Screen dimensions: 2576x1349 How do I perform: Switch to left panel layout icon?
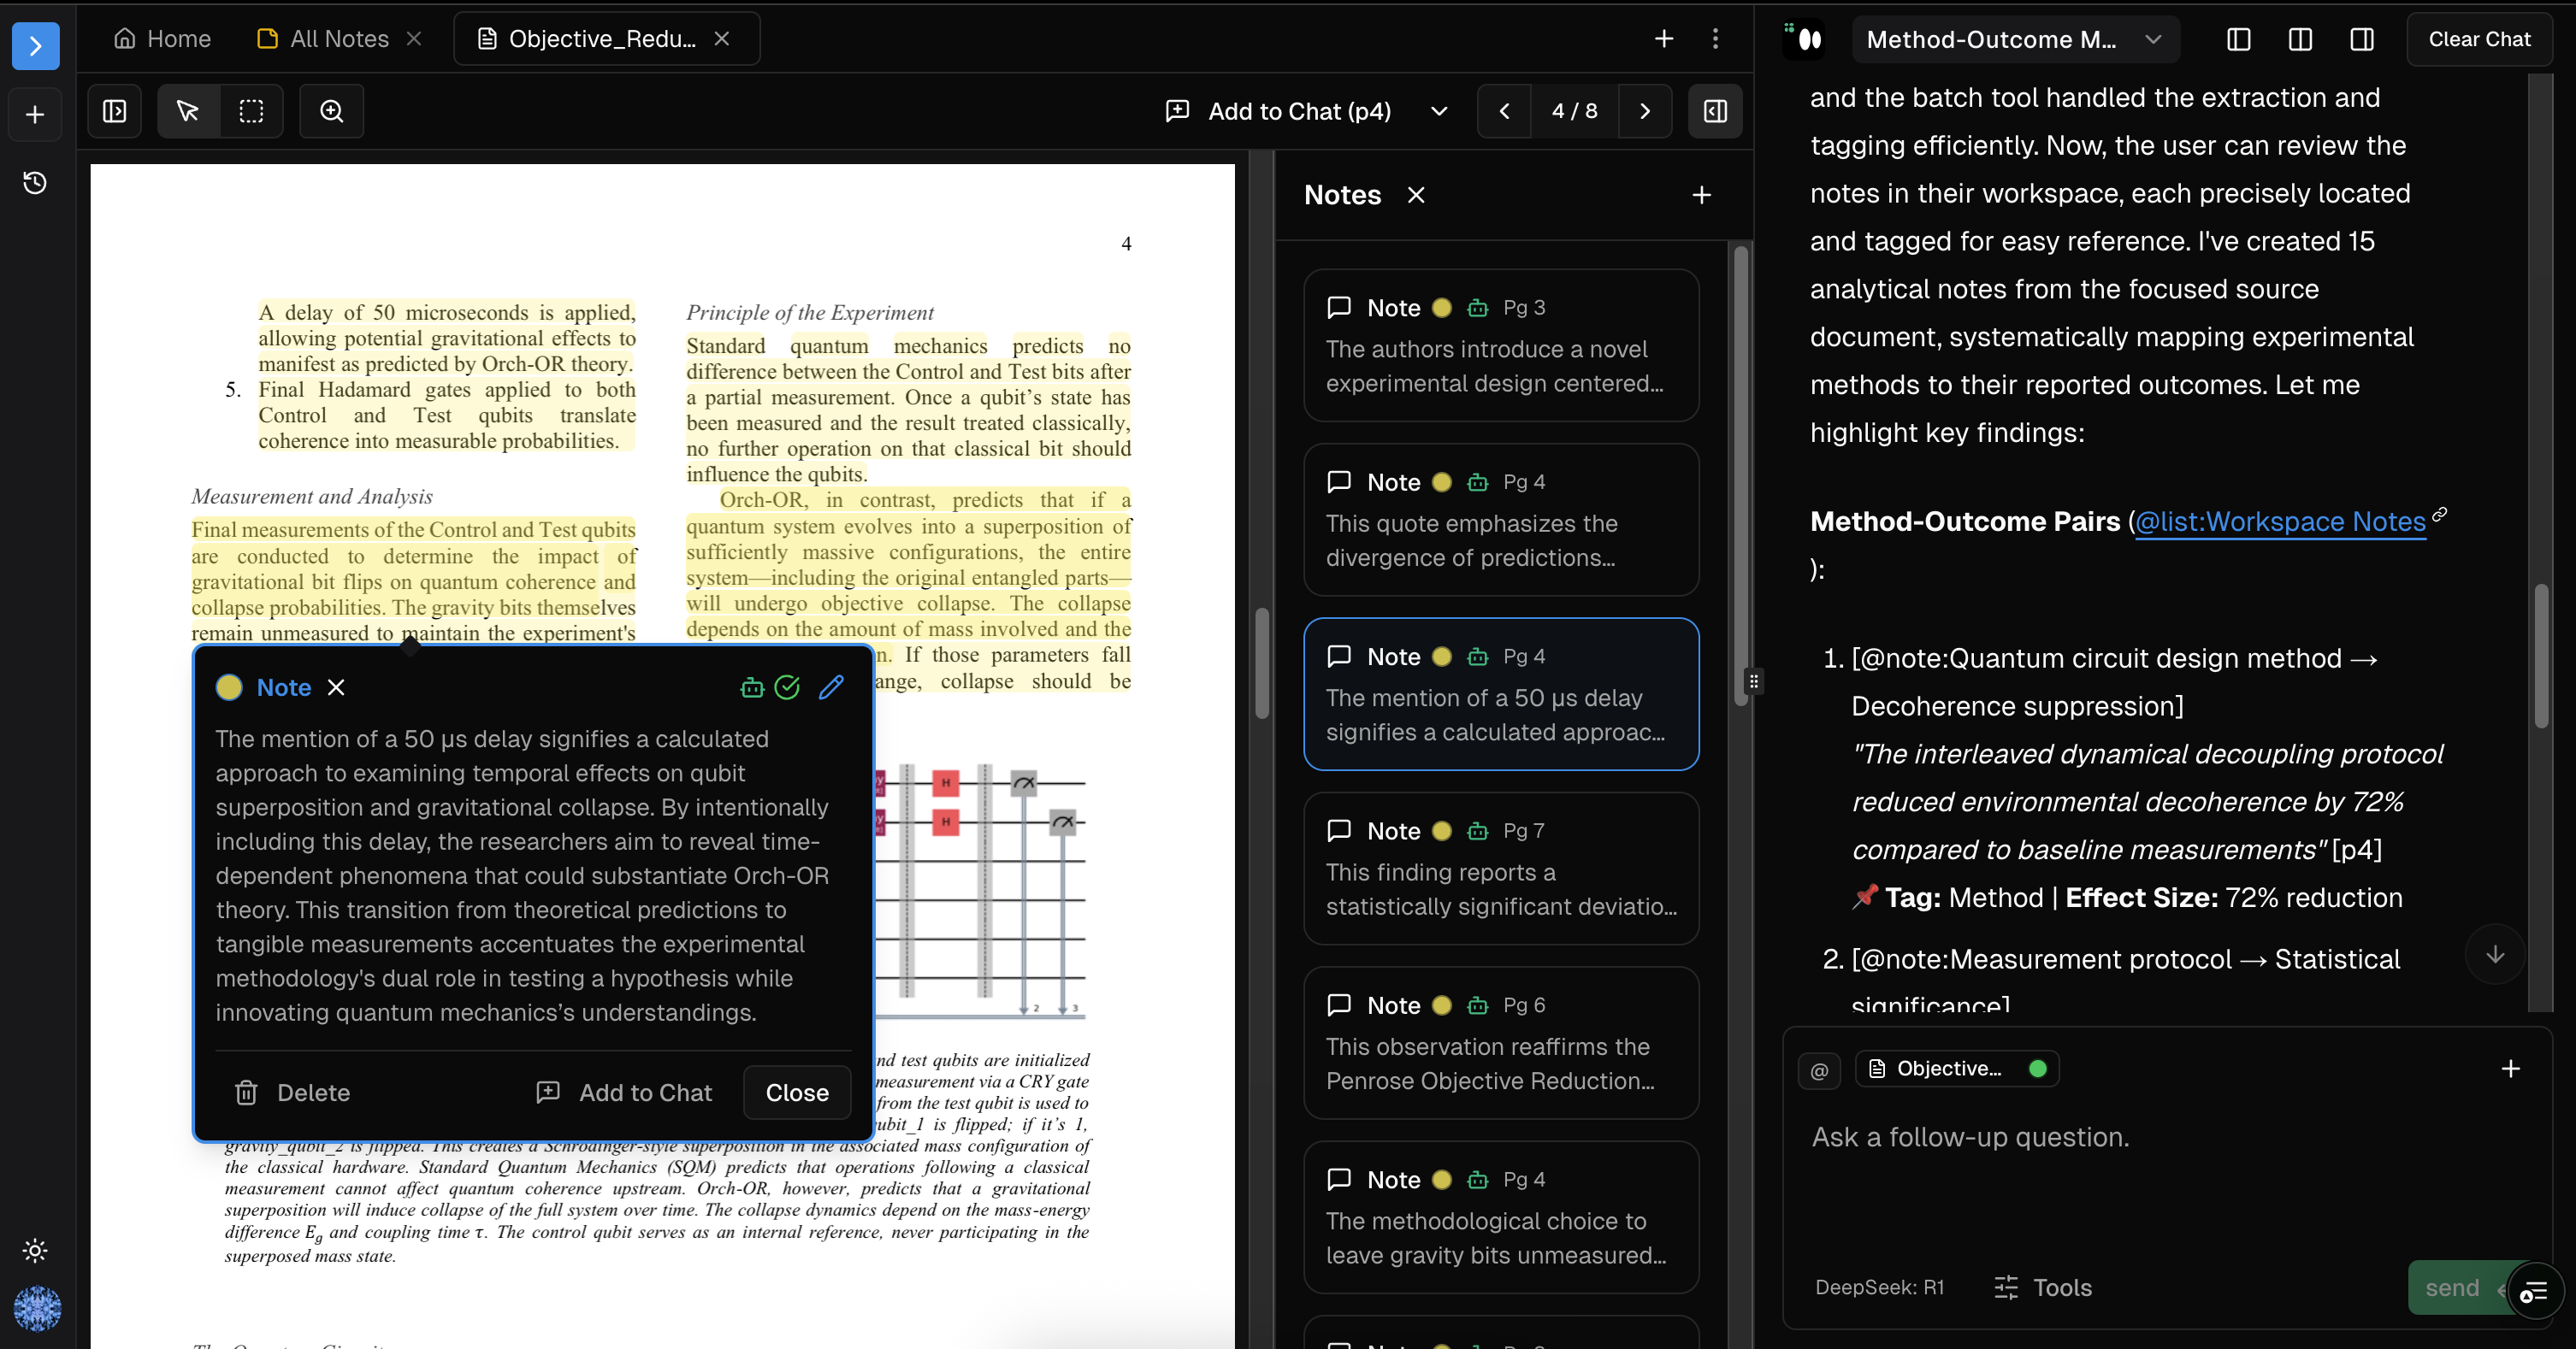(2238, 39)
